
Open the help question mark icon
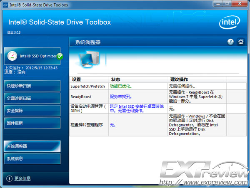230,42
